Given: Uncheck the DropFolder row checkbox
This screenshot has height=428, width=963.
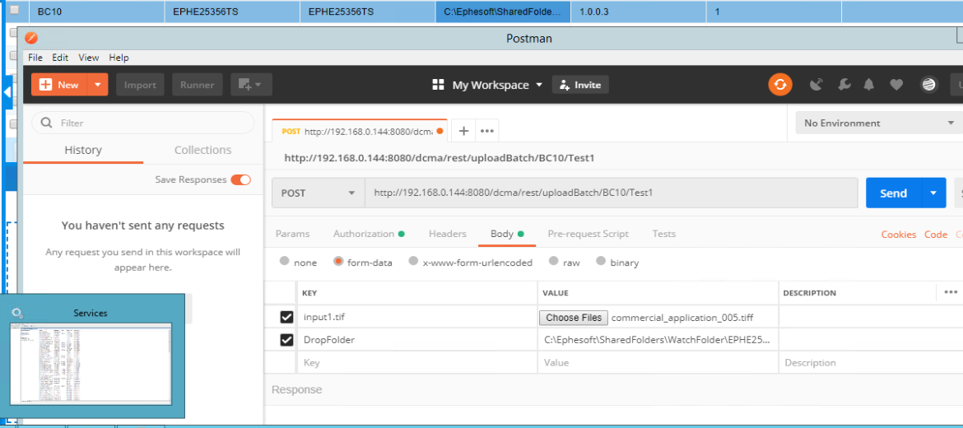Looking at the screenshot, I should pyautogui.click(x=286, y=340).
